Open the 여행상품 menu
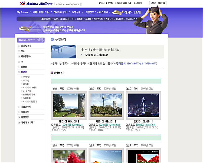The height and width of the screenshot is (163, 203). [x=76, y=12]
